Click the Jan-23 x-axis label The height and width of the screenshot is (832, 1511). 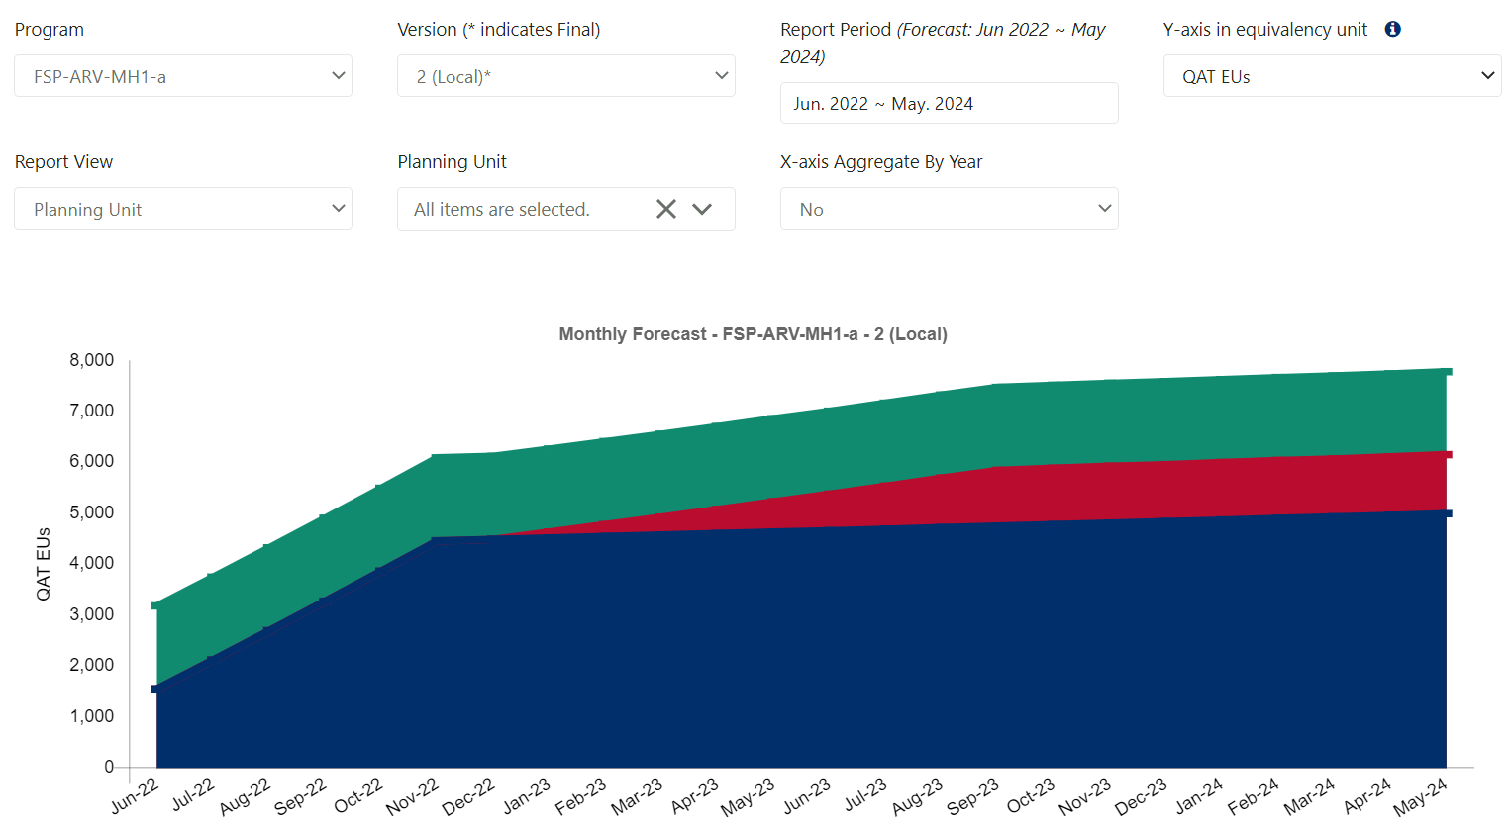click(x=526, y=796)
